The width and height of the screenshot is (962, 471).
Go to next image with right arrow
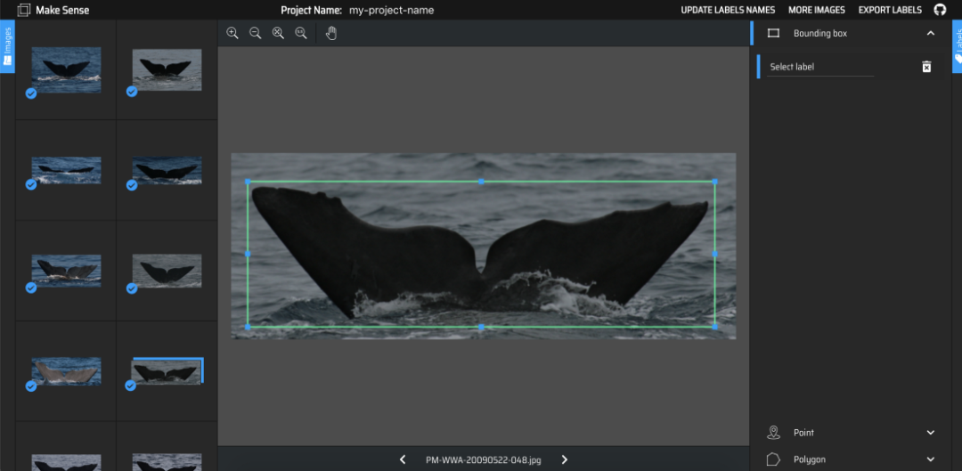(x=564, y=459)
